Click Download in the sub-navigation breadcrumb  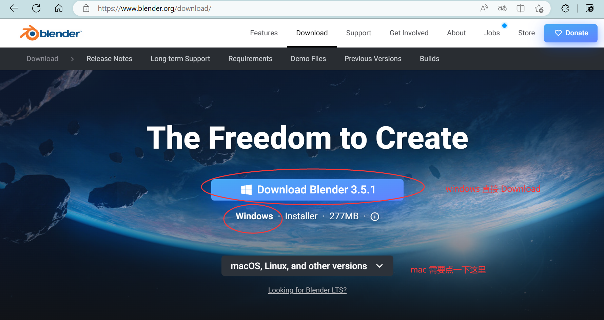click(x=42, y=59)
